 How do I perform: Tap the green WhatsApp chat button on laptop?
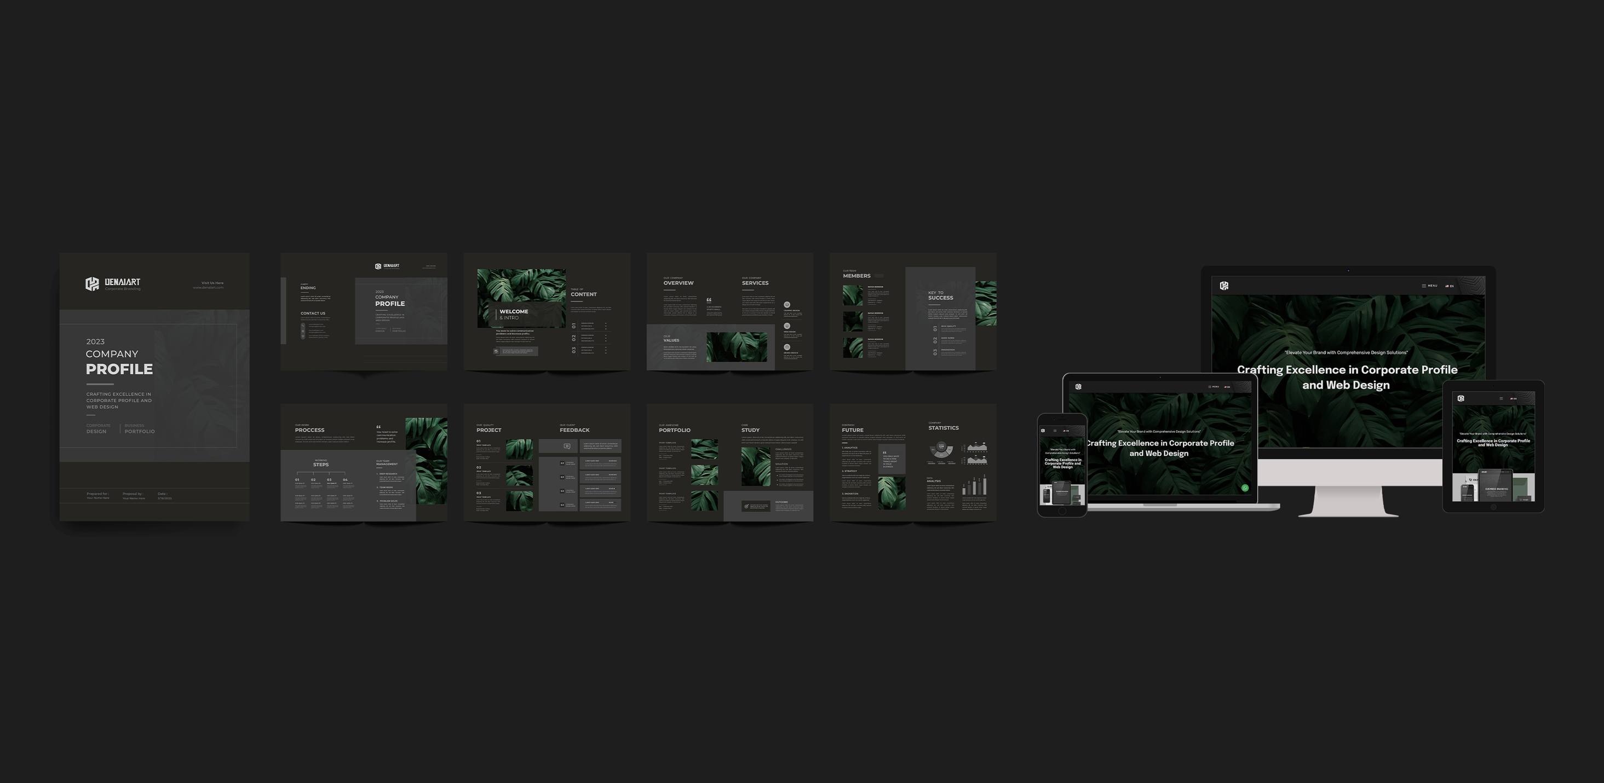(1245, 488)
